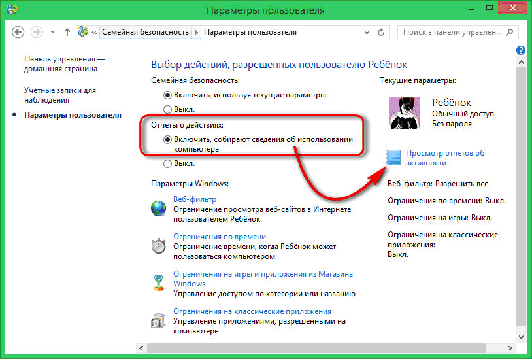This screenshot has height=359, width=532.
Task: Click the Веб-фильтр: Разрешить все status text
Action: point(438,184)
